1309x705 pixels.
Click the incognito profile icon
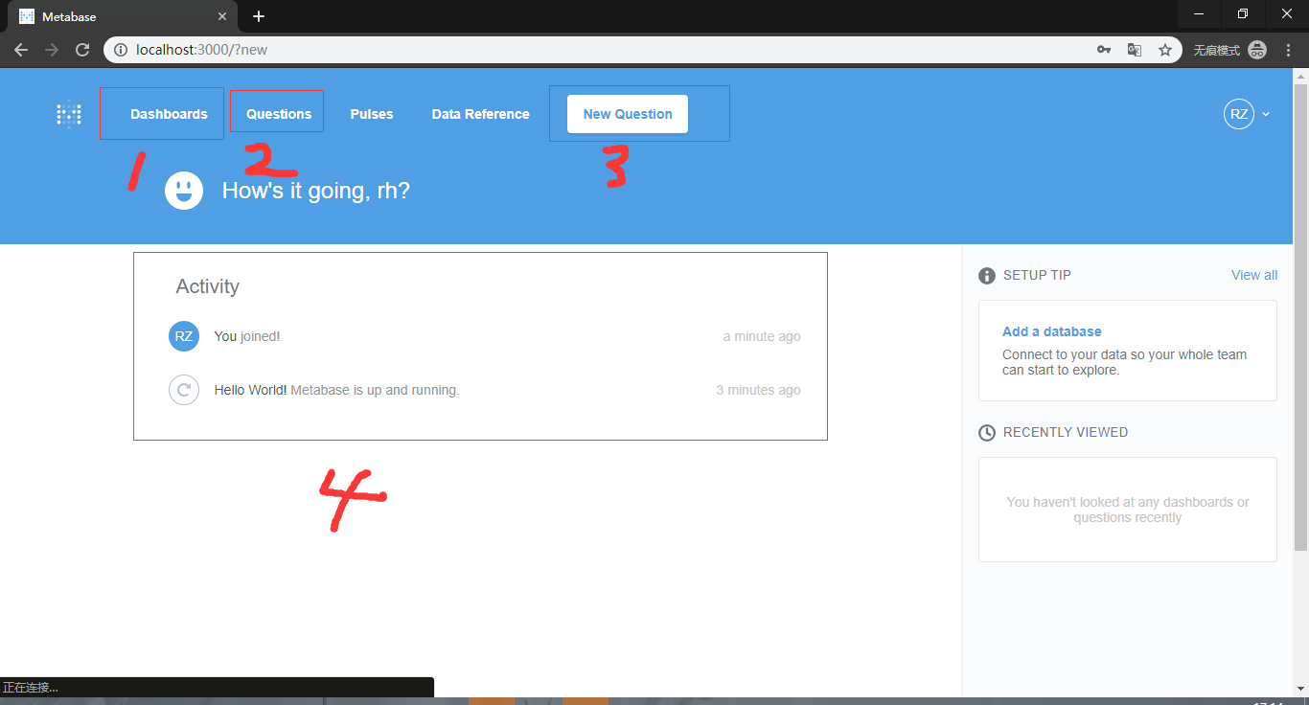point(1256,49)
